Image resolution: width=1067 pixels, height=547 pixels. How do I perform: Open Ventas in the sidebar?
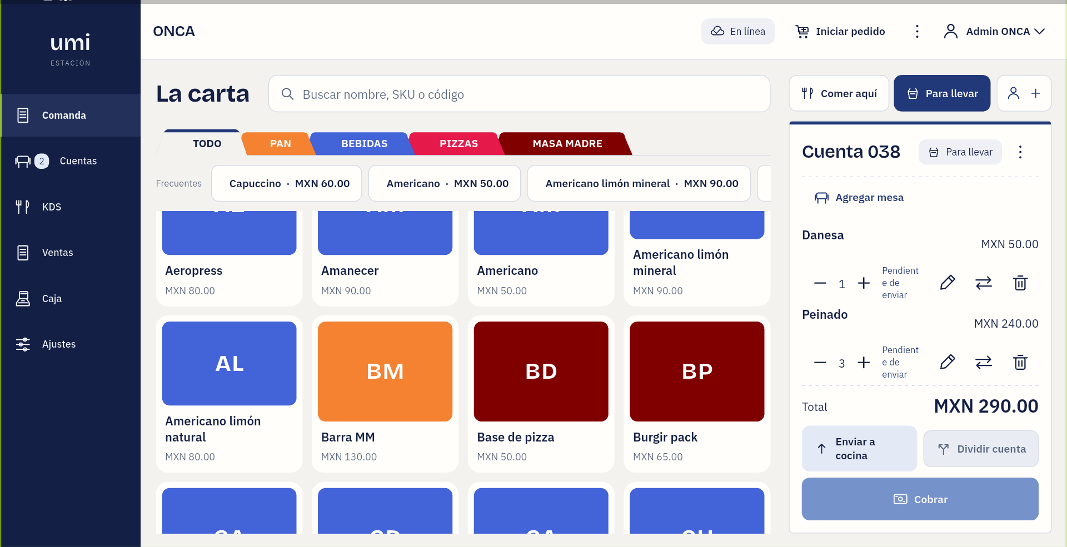[71, 253]
